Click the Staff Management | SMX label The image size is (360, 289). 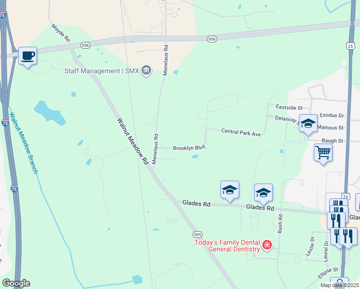click(102, 71)
